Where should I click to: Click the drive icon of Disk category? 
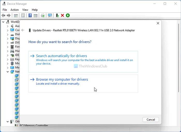[12, 35]
